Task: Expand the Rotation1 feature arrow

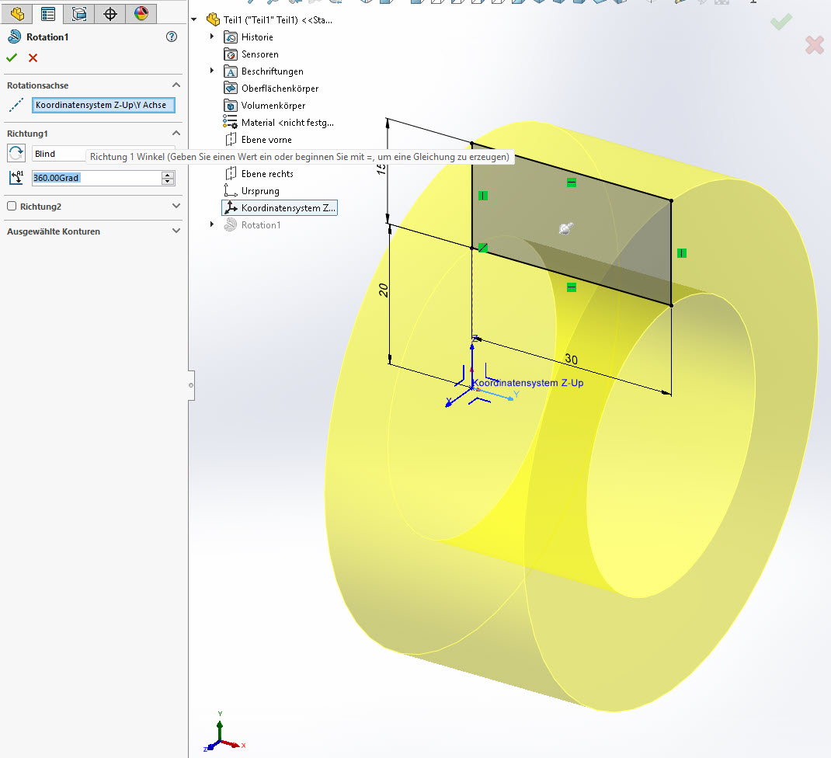Action: point(212,224)
